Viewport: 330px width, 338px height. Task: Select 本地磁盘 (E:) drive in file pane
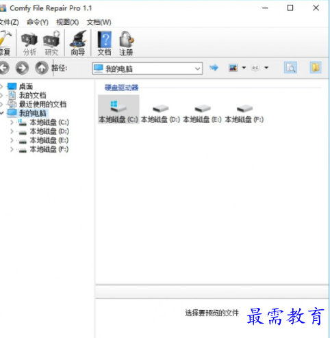[x=202, y=114]
